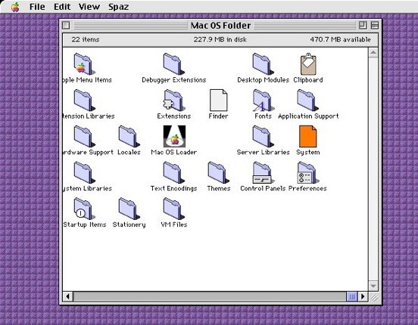Select the Application Support folder
Screen dimensions: 418x325
tap(307, 100)
